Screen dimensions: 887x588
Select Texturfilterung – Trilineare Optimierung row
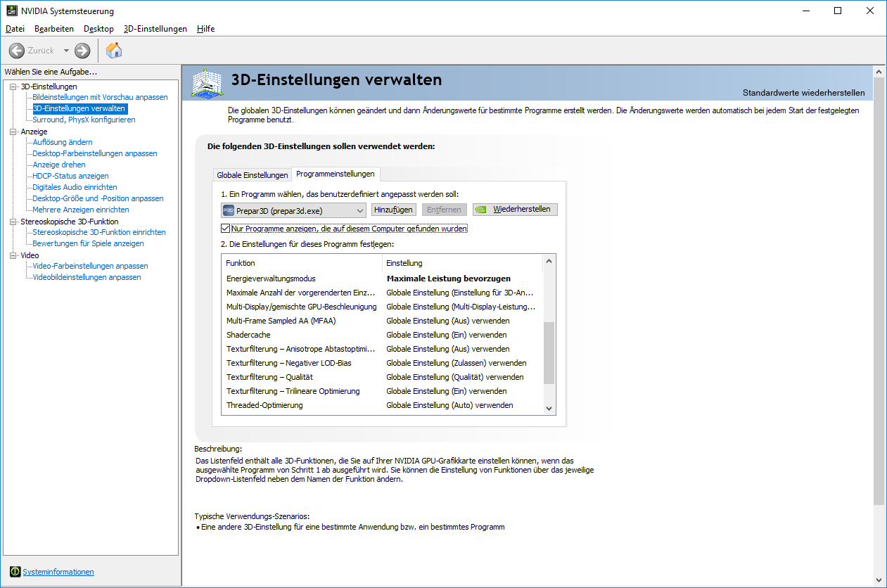click(382, 391)
